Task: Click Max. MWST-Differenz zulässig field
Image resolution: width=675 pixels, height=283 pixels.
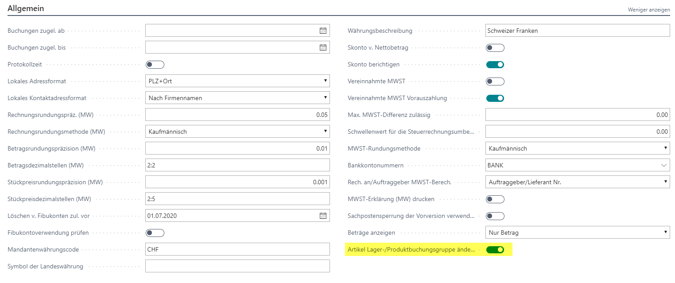Action: click(x=578, y=115)
